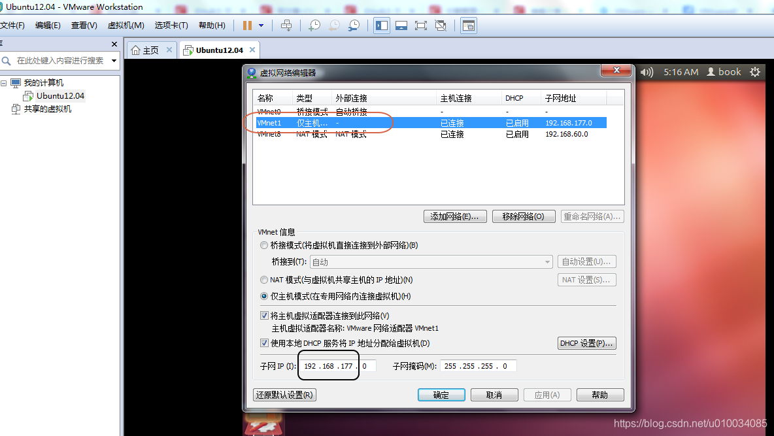This screenshot has width=774, height=436.
Task: Click the library search input field
Action: point(60,60)
